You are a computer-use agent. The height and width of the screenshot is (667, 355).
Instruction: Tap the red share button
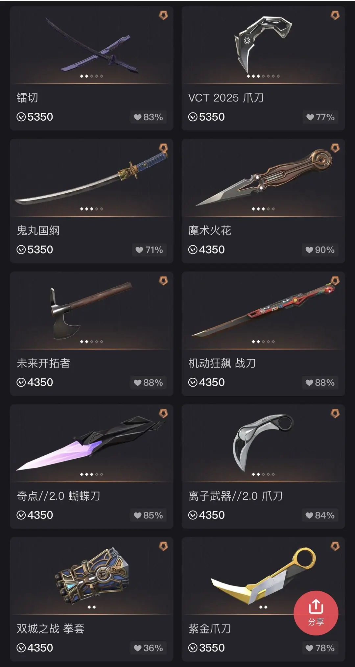[316, 613]
